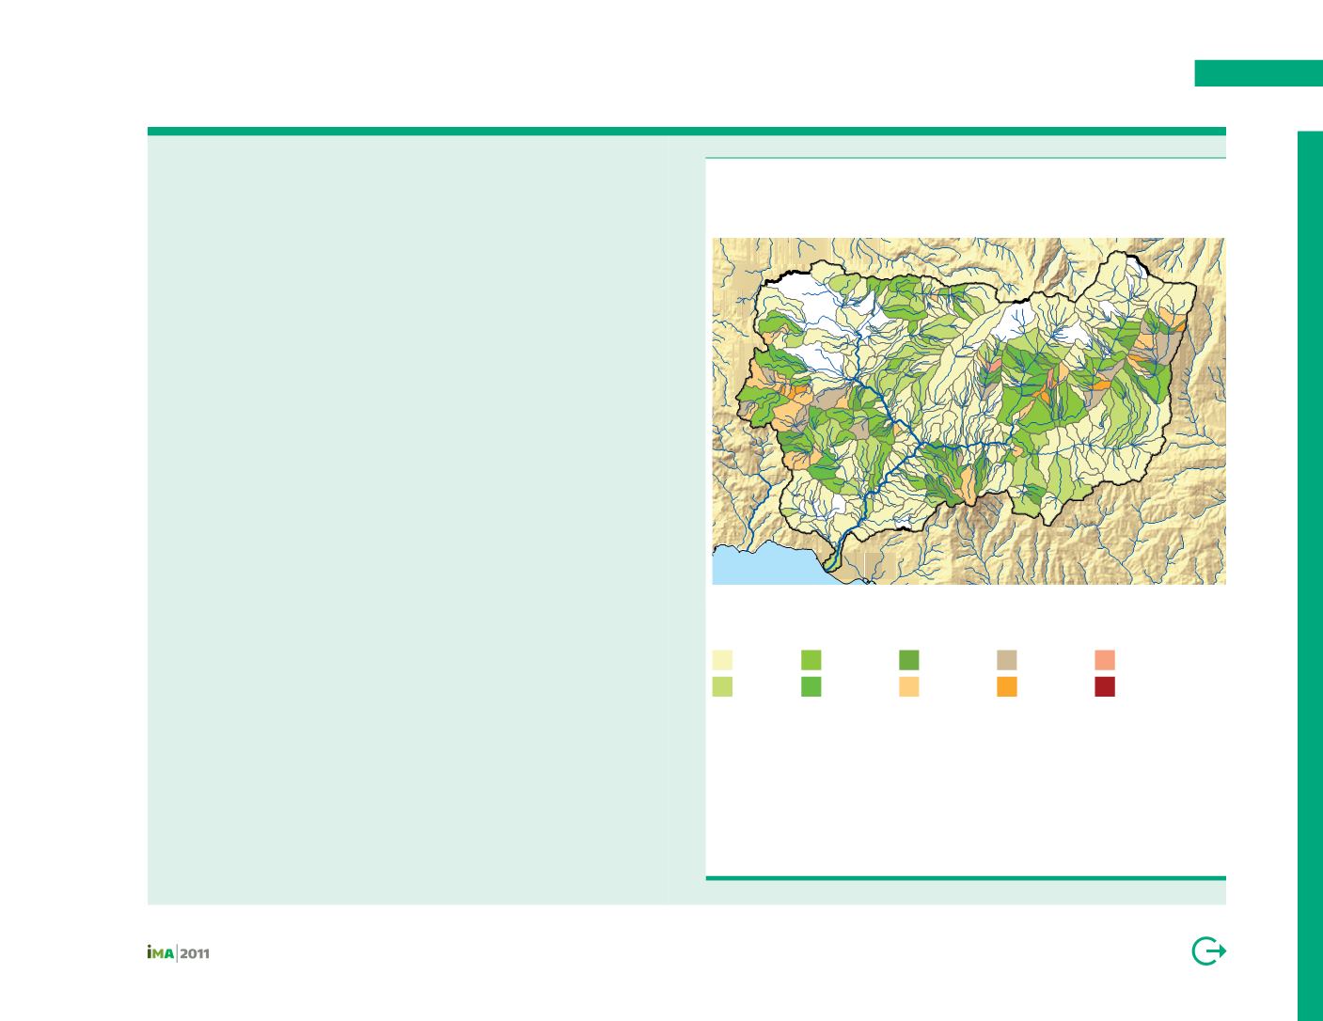This screenshot has height=1021, width=1323.
Task: Select the pale yellow legend swatch
Action: pos(722,659)
